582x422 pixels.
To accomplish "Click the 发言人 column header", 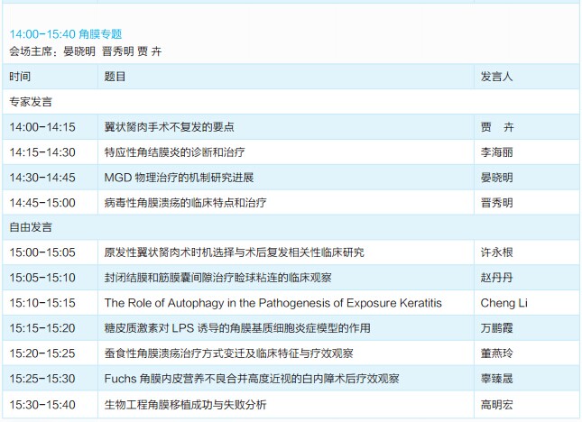I will coord(497,77).
